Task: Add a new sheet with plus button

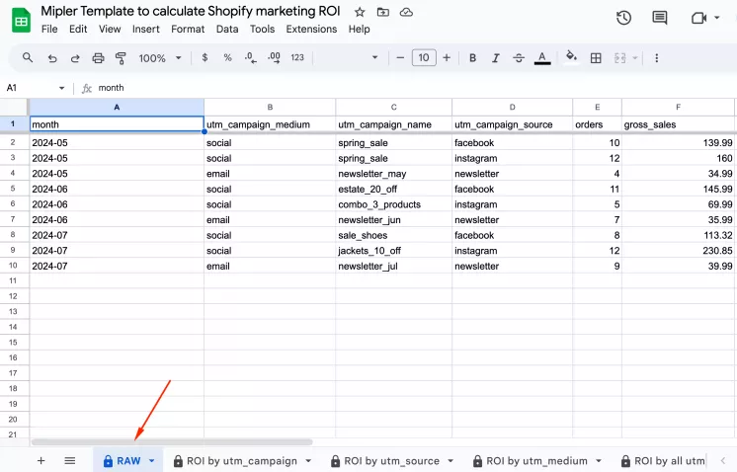Action: pos(41,461)
